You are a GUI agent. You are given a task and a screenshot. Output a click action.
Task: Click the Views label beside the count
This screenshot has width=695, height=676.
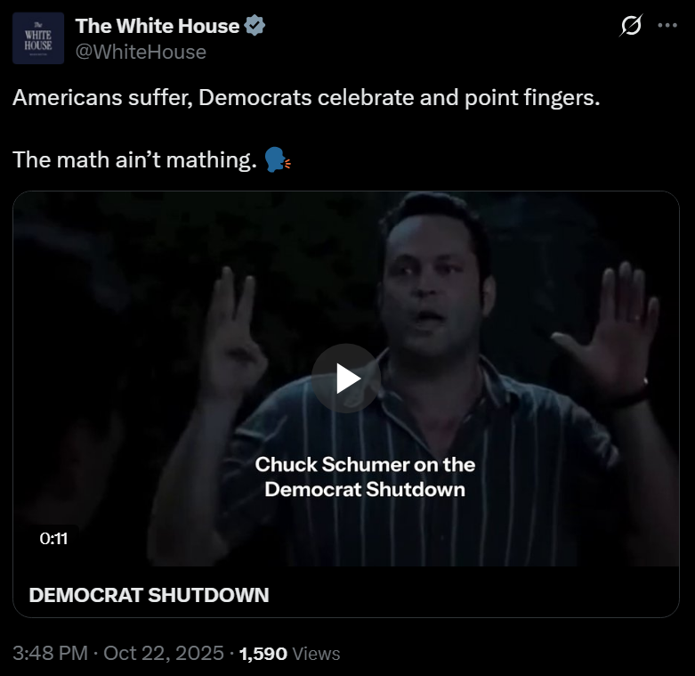[317, 654]
